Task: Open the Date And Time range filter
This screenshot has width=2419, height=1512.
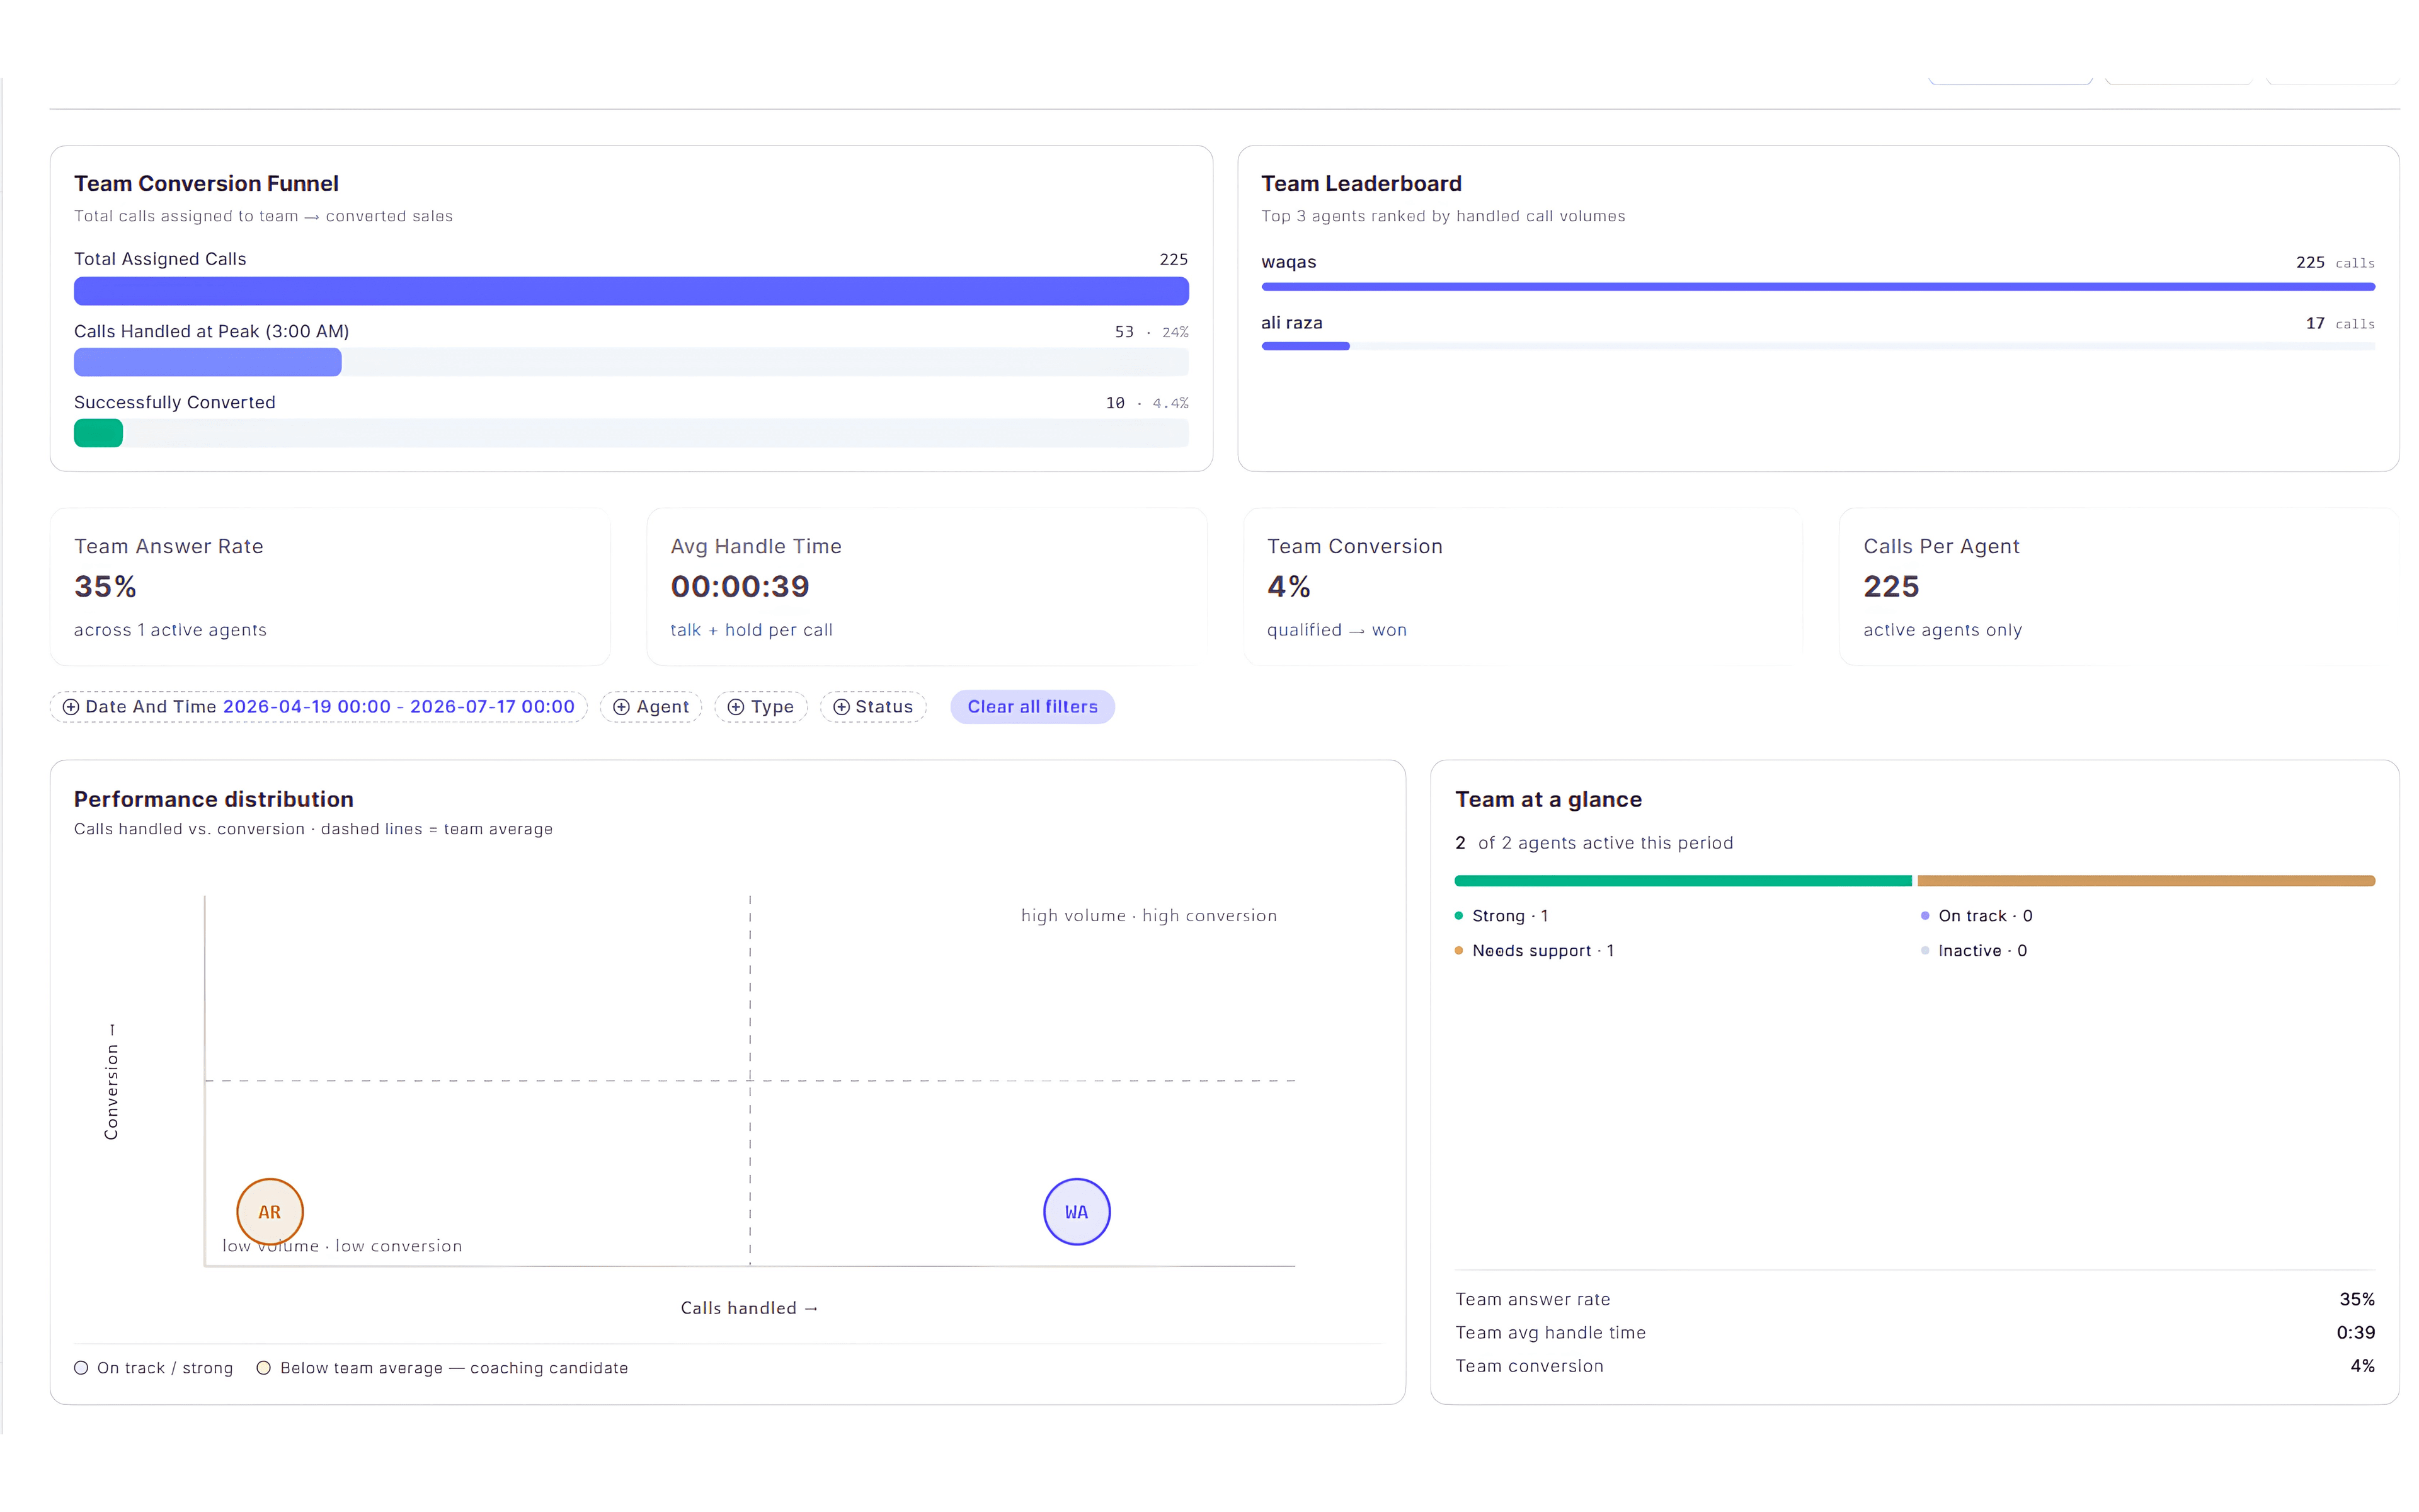Action: 319,707
